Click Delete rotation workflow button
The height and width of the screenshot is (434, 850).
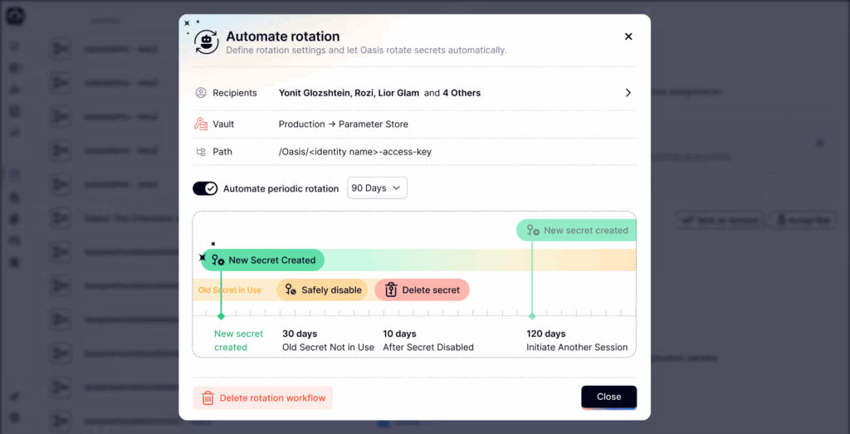pos(262,397)
